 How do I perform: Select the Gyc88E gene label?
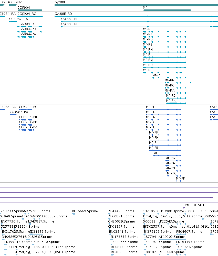(x=60, y=2)
